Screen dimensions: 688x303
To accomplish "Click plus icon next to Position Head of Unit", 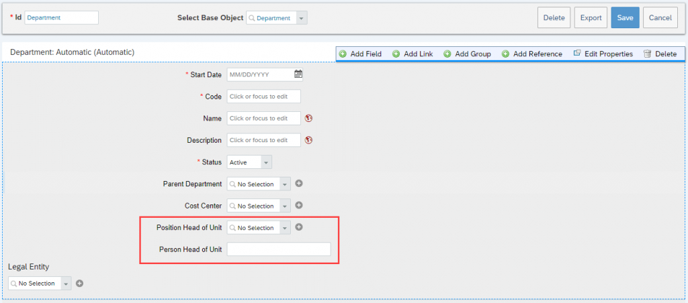I will [x=299, y=227].
